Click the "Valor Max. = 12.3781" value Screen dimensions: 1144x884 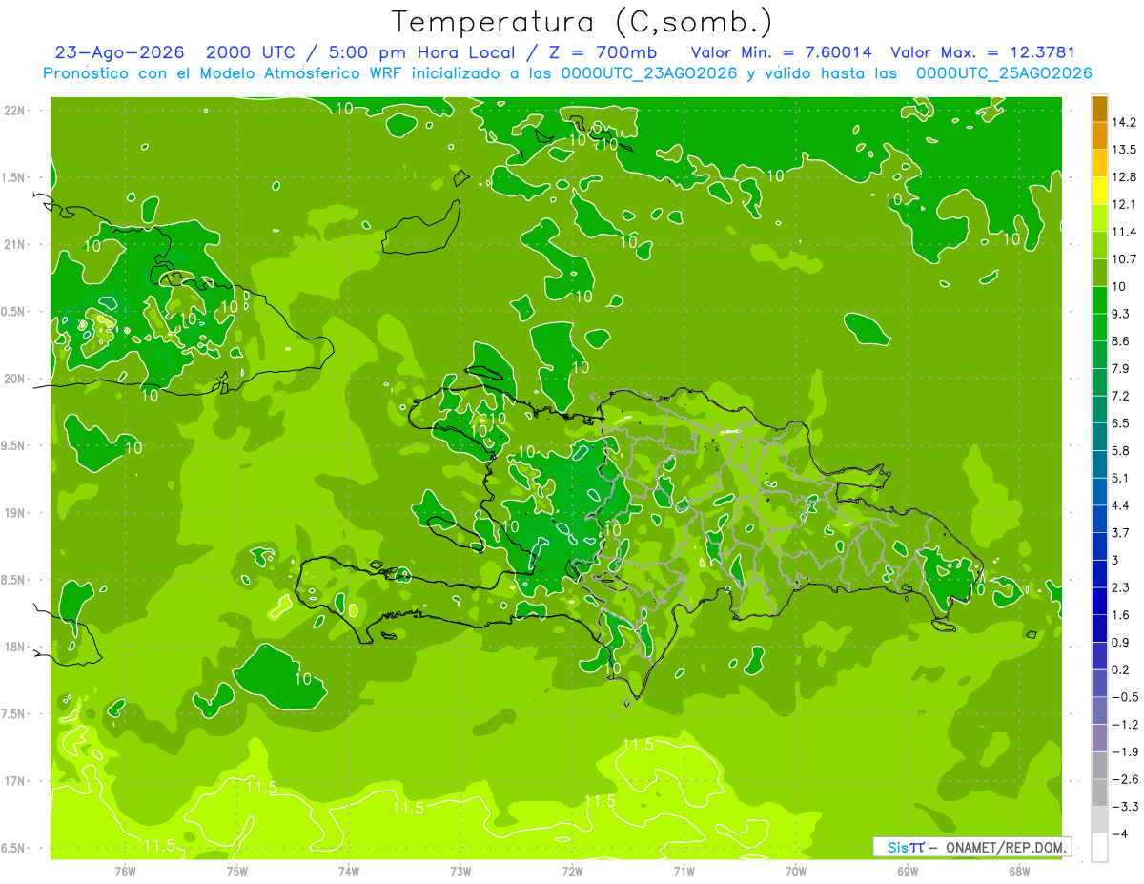pos(983,52)
